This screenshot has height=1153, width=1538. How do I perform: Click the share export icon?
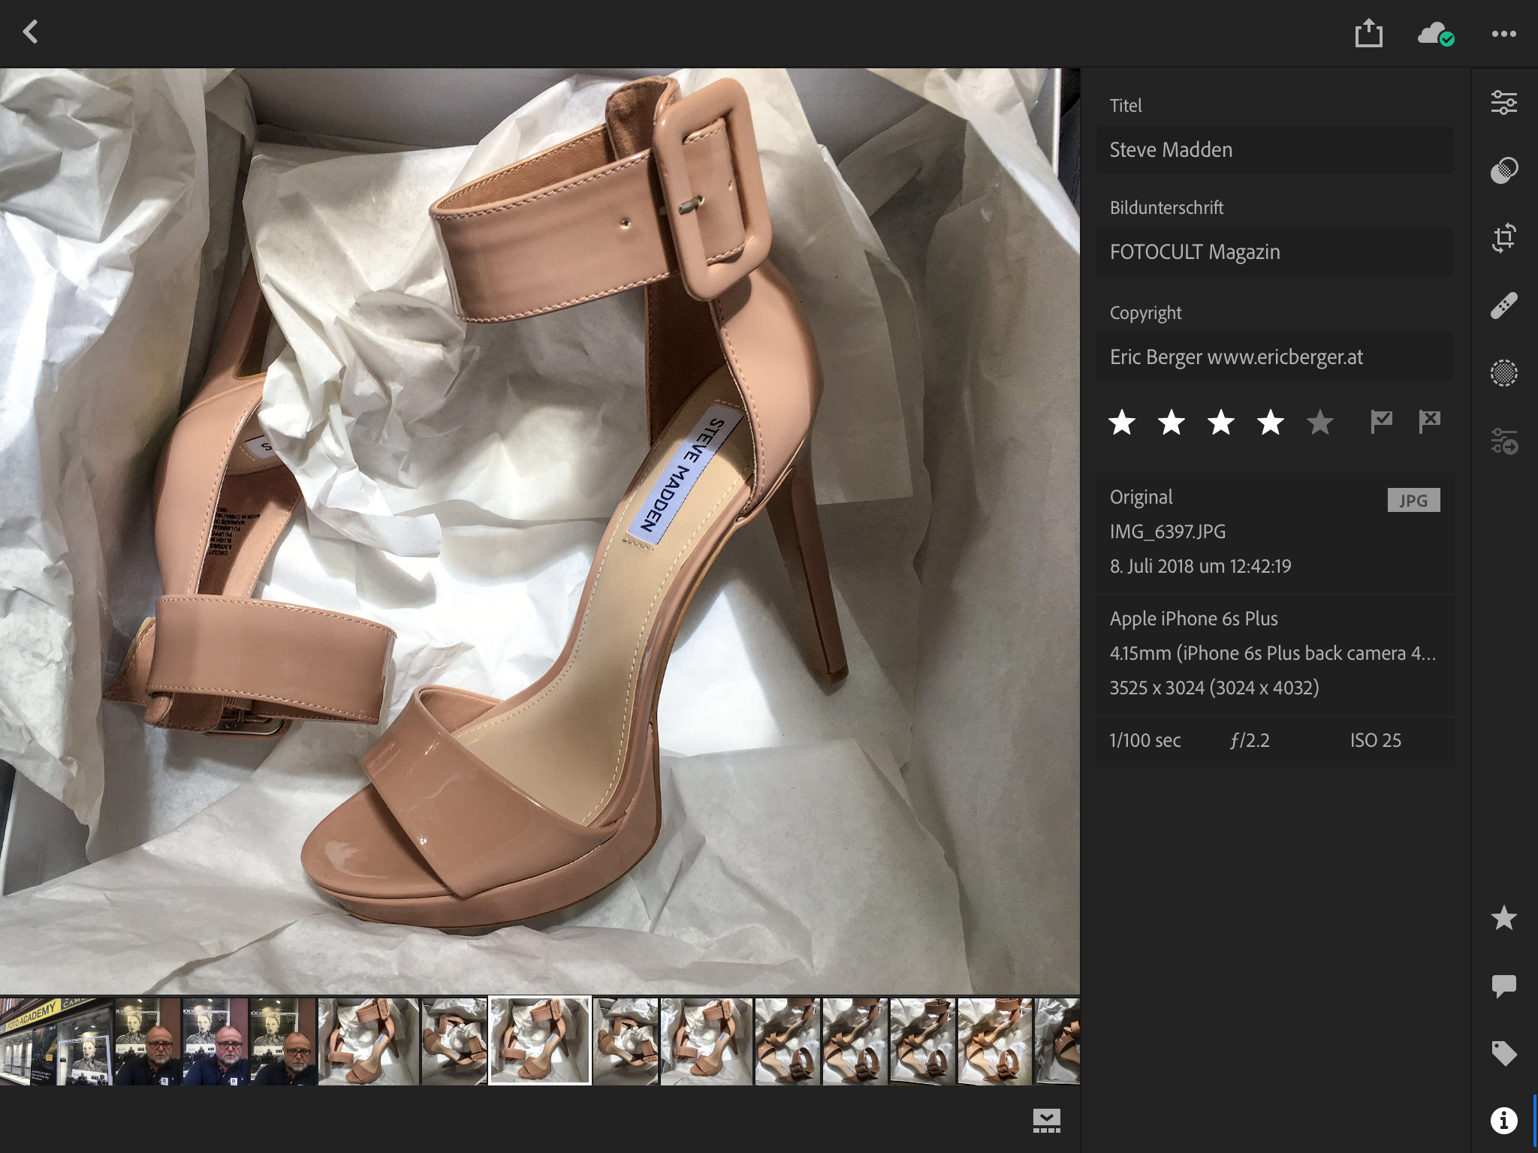pos(1368,34)
